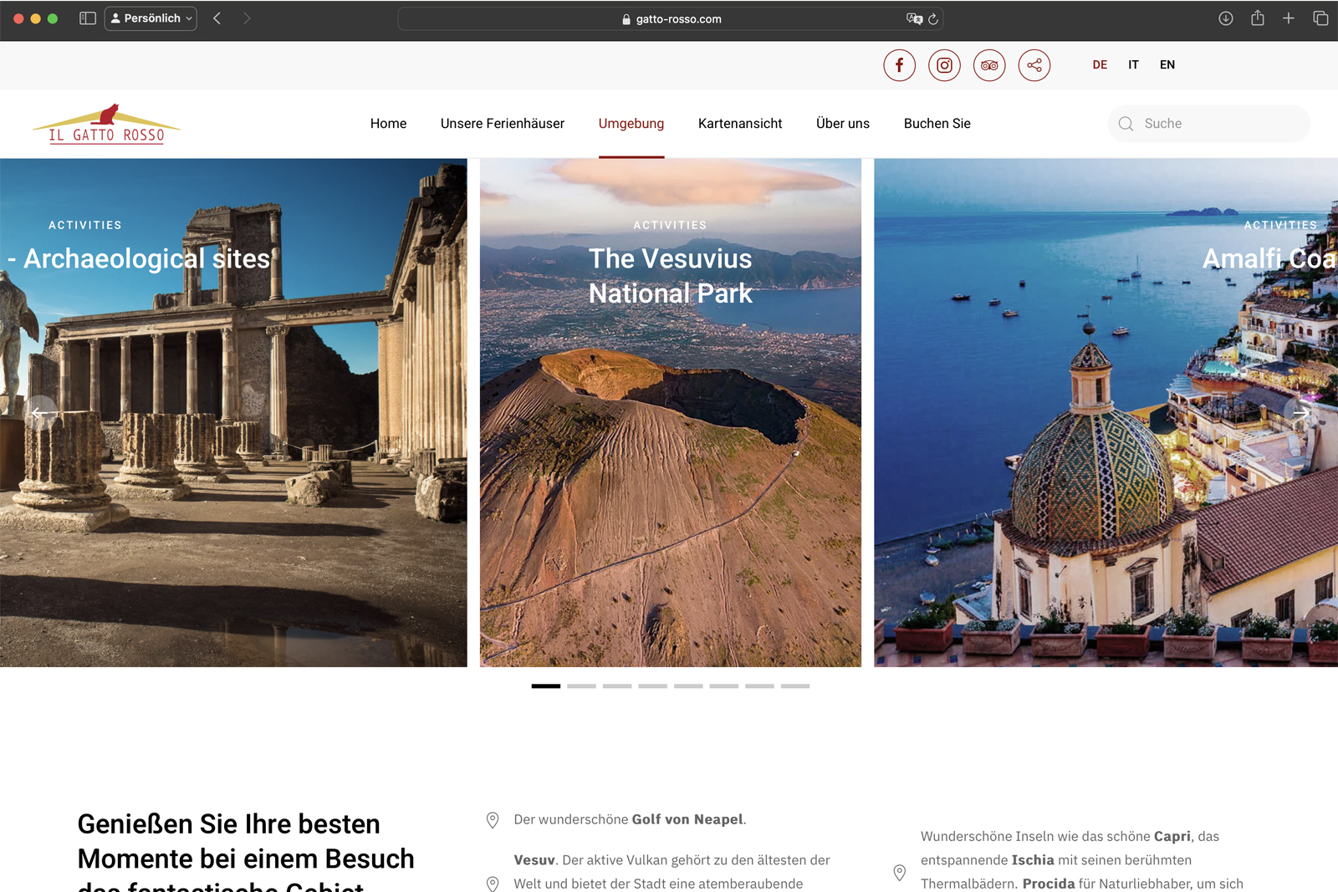The height and width of the screenshot is (892, 1338).
Task: Click the Safari new tab plus icon
Action: coord(1289,18)
